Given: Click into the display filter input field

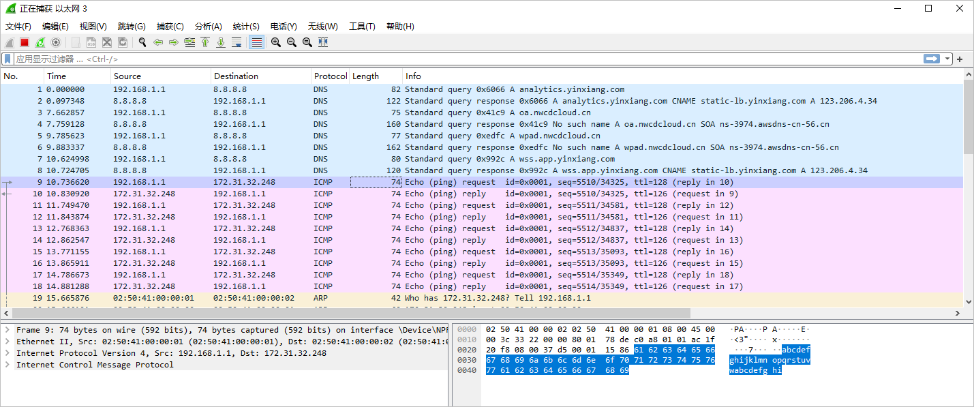Looking at the screenshot, I should point(467,59).
